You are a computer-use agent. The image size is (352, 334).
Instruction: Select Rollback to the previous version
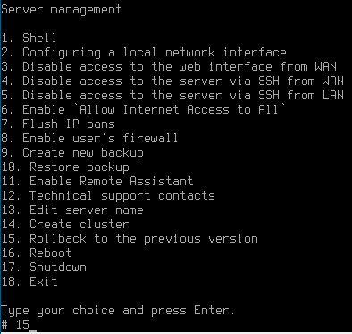point(130,238)
